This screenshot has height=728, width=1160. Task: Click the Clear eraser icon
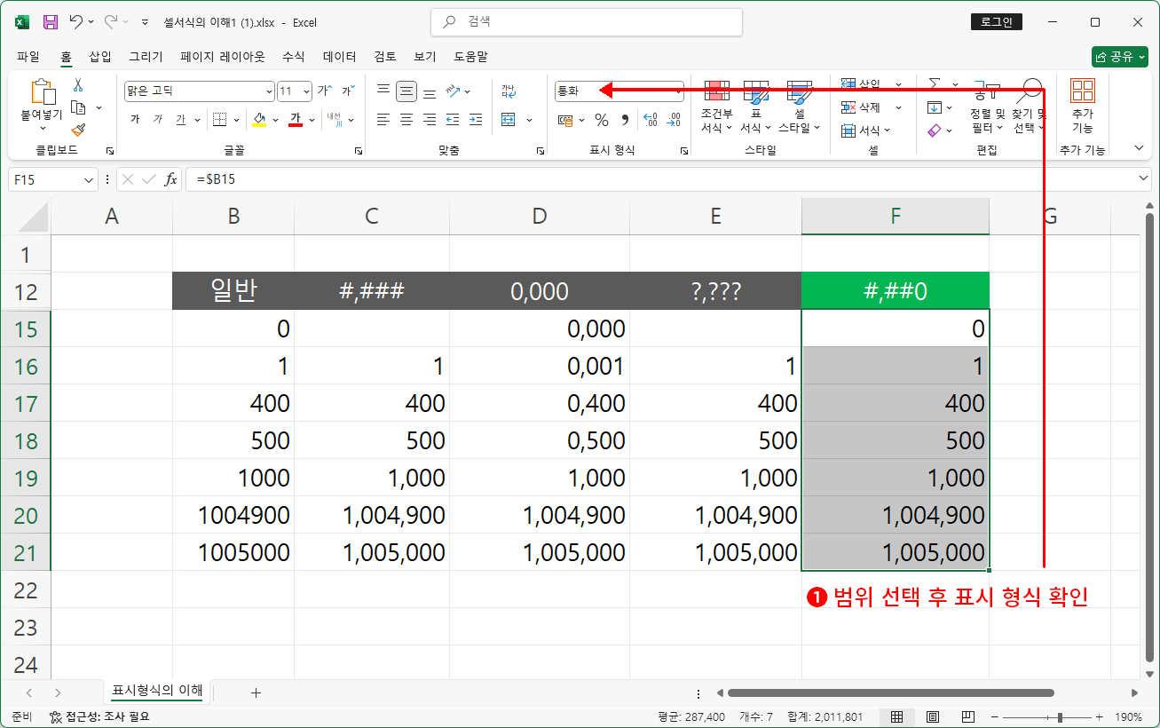pos(934,131)
